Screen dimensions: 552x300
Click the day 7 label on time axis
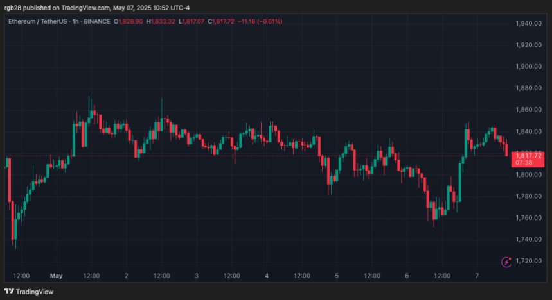pos(476,276)
